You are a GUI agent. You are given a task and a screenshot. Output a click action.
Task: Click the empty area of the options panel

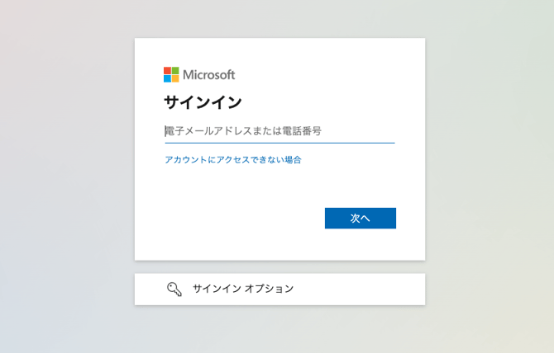[x=361, y=289]
